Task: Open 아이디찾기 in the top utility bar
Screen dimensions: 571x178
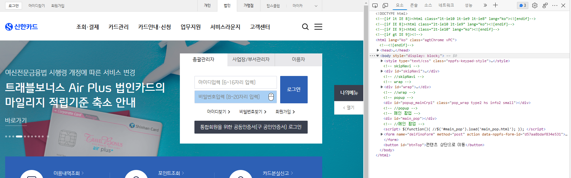Action: [x=37, y=6]
